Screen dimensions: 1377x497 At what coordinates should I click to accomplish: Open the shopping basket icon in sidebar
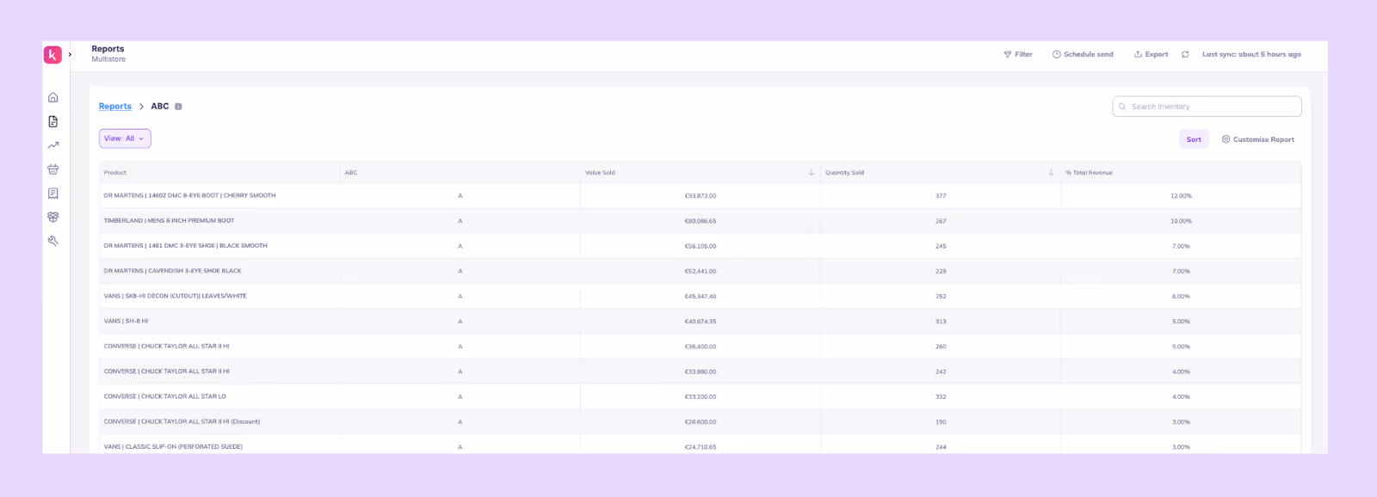click(x=53, y=169)
